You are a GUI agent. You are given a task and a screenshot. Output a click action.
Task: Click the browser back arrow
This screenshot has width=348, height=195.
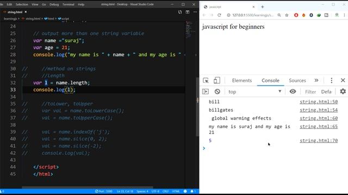[x=204, y=15]
